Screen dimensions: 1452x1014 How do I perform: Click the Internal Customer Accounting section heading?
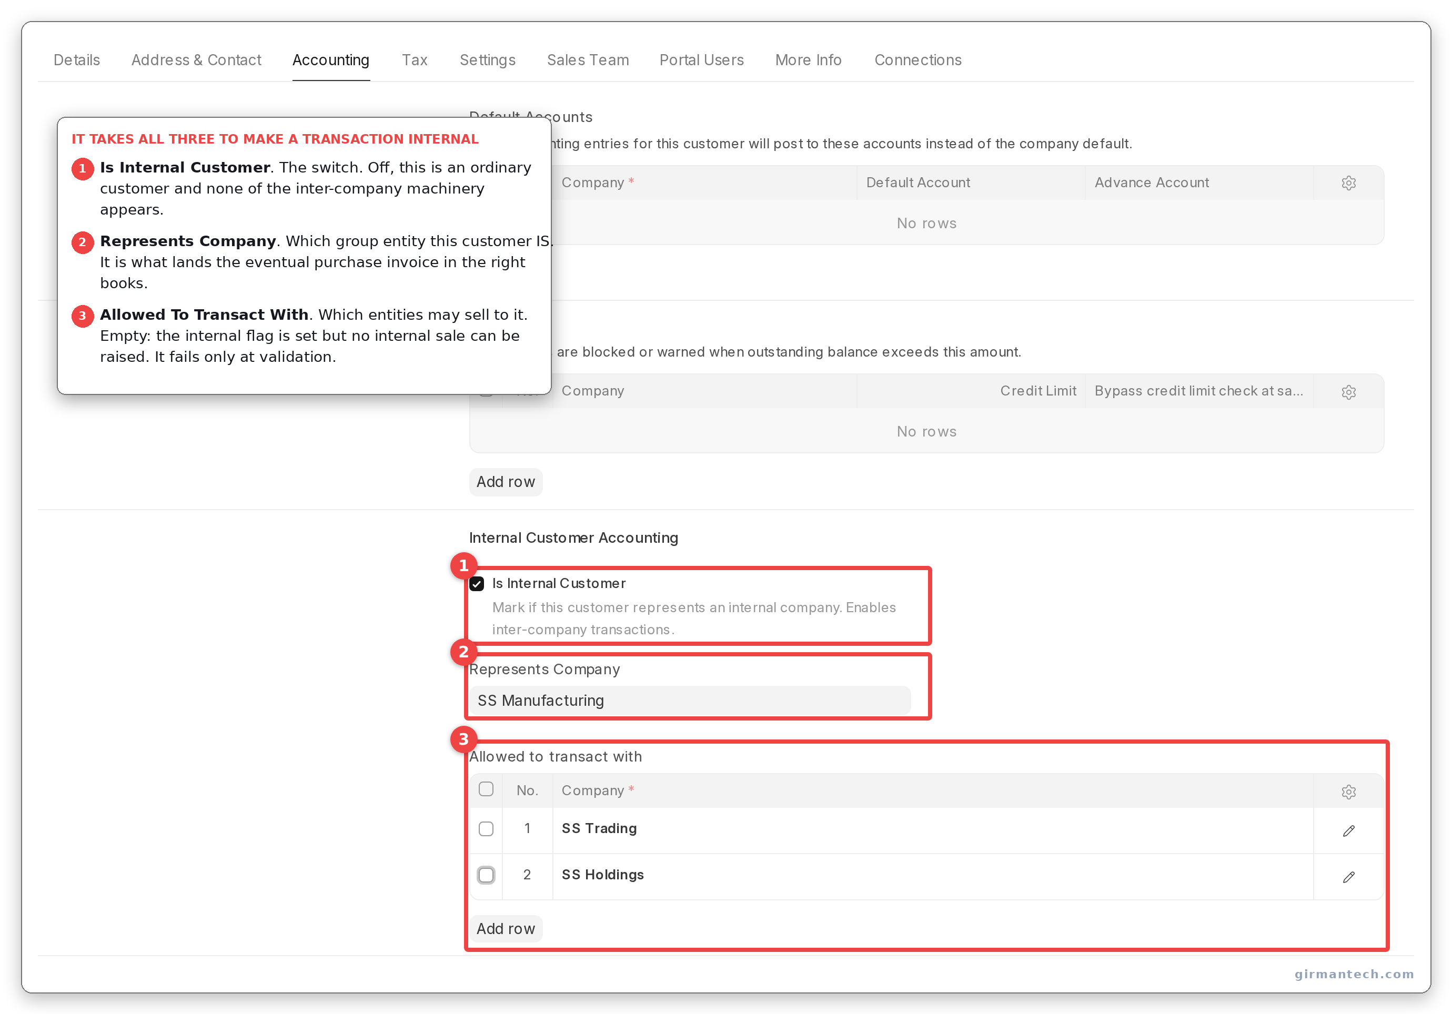tap(573, 538)
